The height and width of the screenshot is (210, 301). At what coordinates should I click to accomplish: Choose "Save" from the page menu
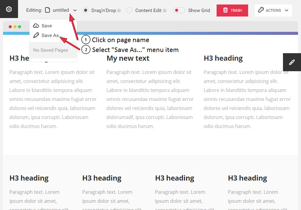tap(47, 26)
